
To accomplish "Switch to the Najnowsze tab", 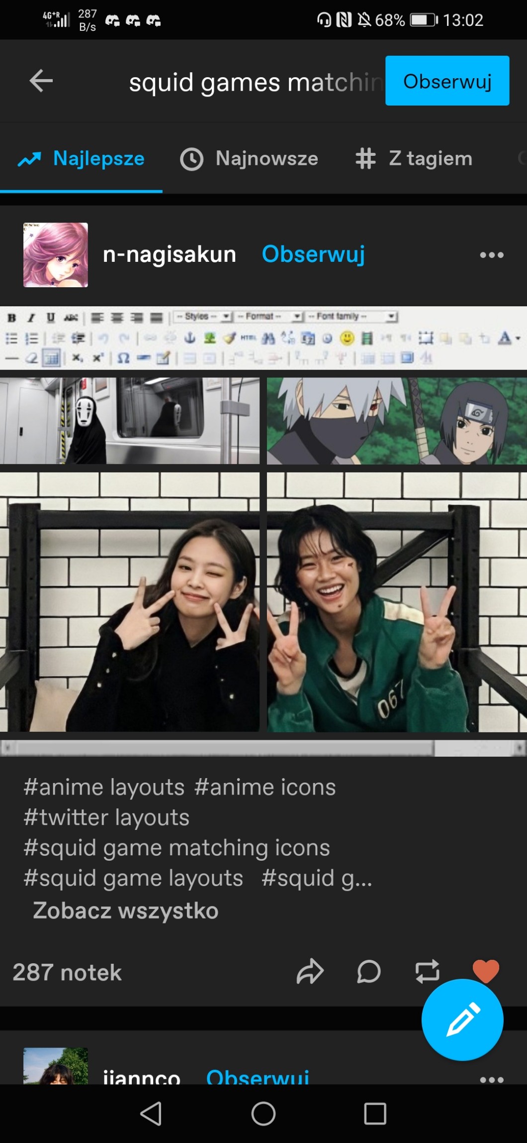I will (249, 159).
